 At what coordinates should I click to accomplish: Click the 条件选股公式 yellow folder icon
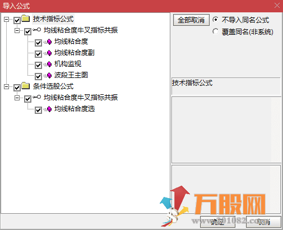[x=25, y=86]
